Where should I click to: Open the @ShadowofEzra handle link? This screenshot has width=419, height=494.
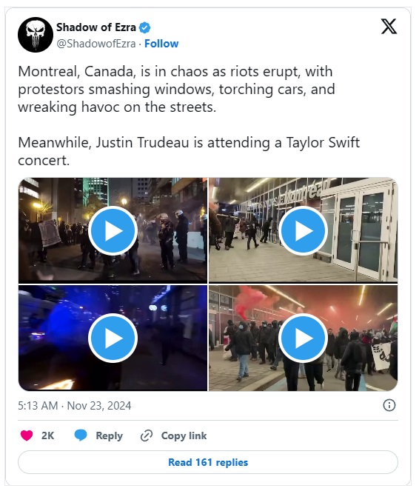pos(96,44)
